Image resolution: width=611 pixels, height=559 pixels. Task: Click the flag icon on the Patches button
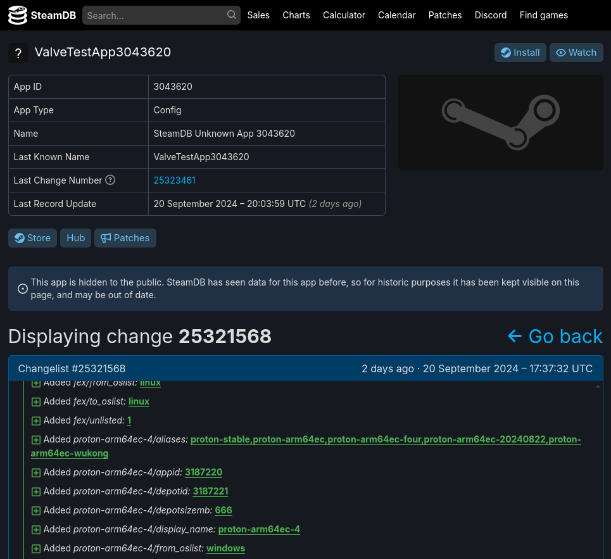(105, 237)
